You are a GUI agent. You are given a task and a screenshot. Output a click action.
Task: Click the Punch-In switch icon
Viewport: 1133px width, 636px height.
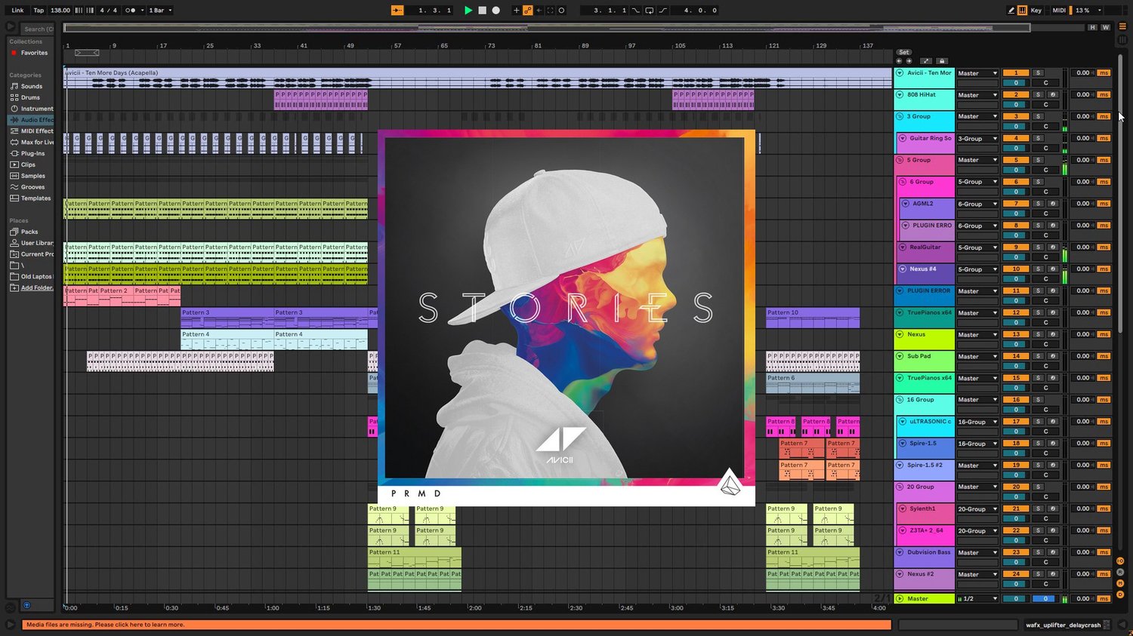[635, 11]
